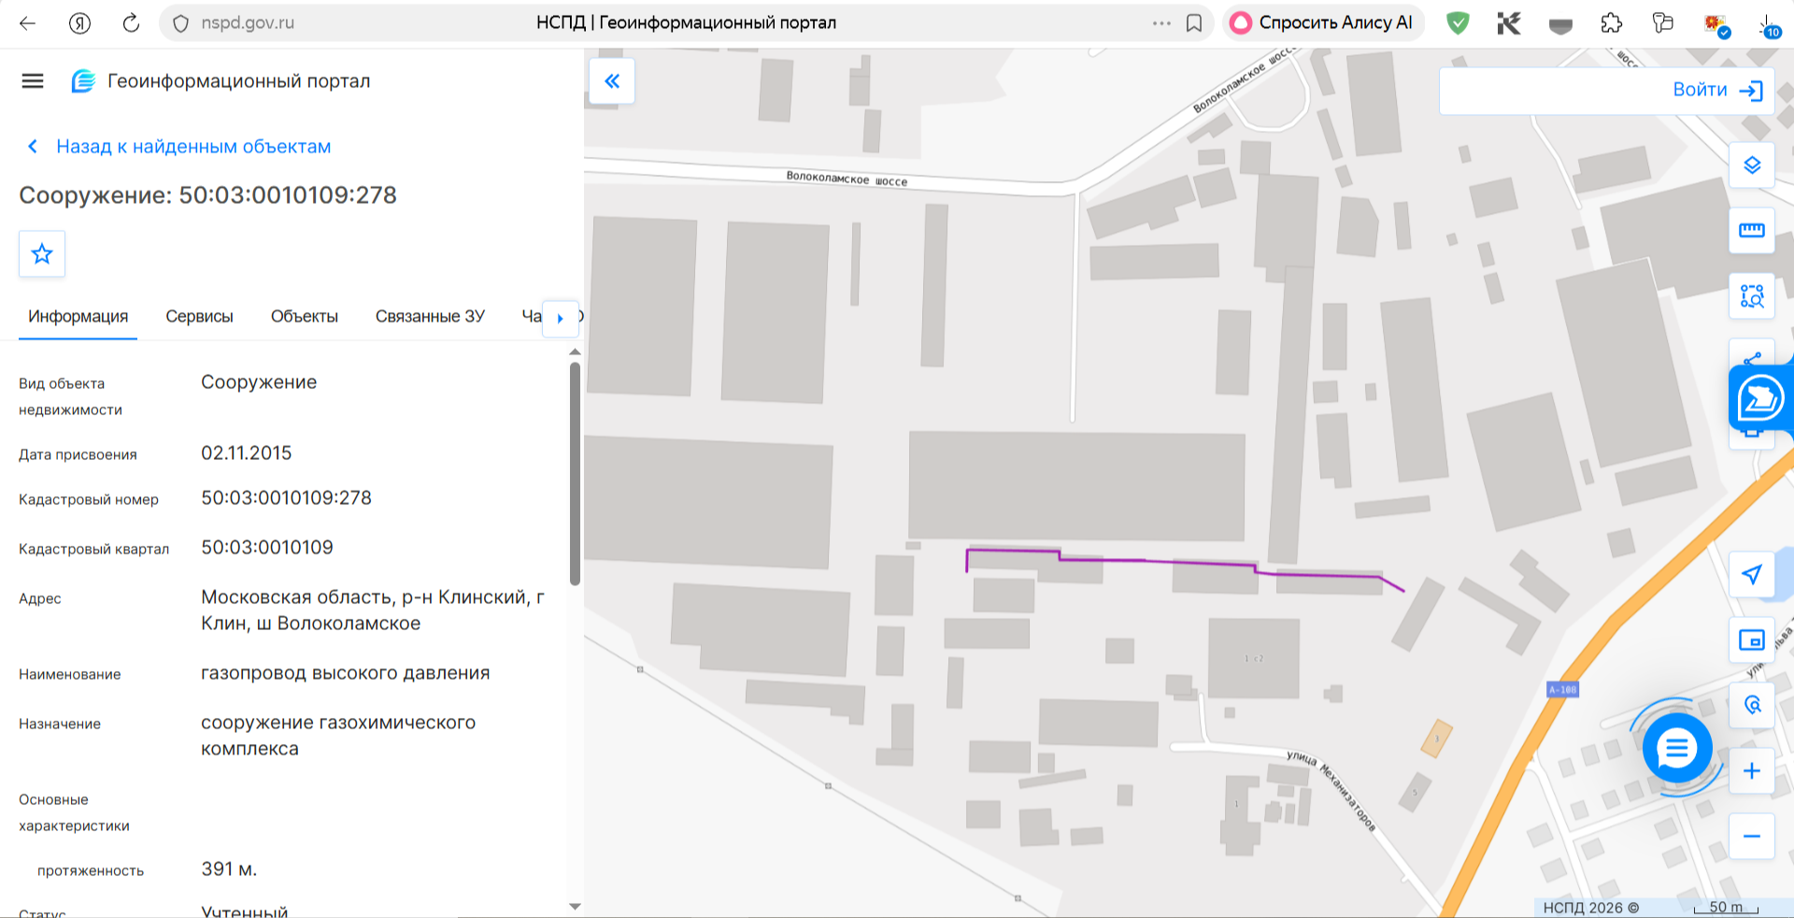The height and width of the screenshot is (918, 1794).
Task: Click the Спросить Алису AI button
Action: pyautogui.click(x=1323, y=23)
